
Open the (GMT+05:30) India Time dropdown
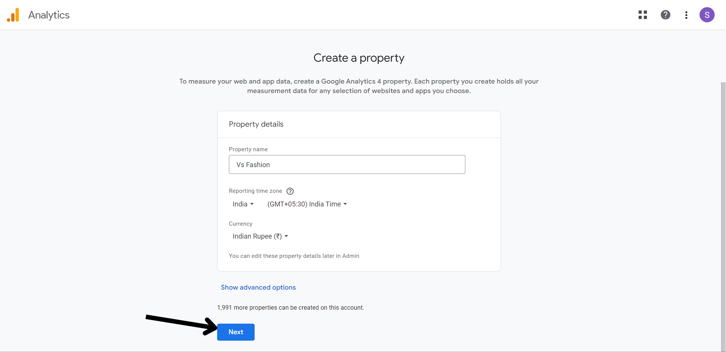[x=307, y=204]
